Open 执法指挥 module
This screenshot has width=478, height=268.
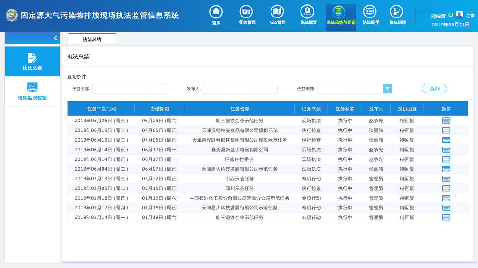(x=397, y=15)
